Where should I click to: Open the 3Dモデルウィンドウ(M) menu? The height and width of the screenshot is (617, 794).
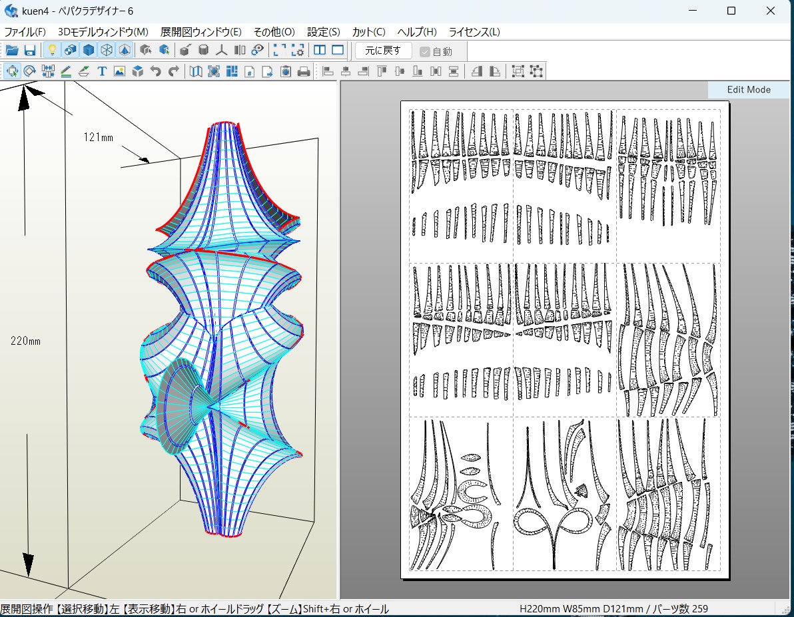pyautogui.click(x=103, y=32)
